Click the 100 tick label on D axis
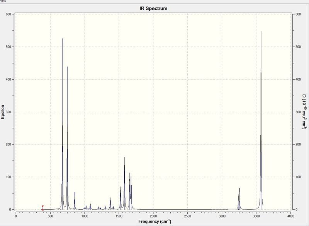This screenshot has width=309, height=226. (298, 177)
